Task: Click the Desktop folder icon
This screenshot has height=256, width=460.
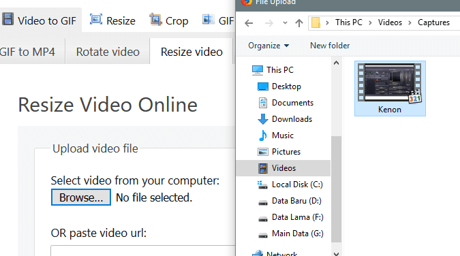Action: click(262, 86)
